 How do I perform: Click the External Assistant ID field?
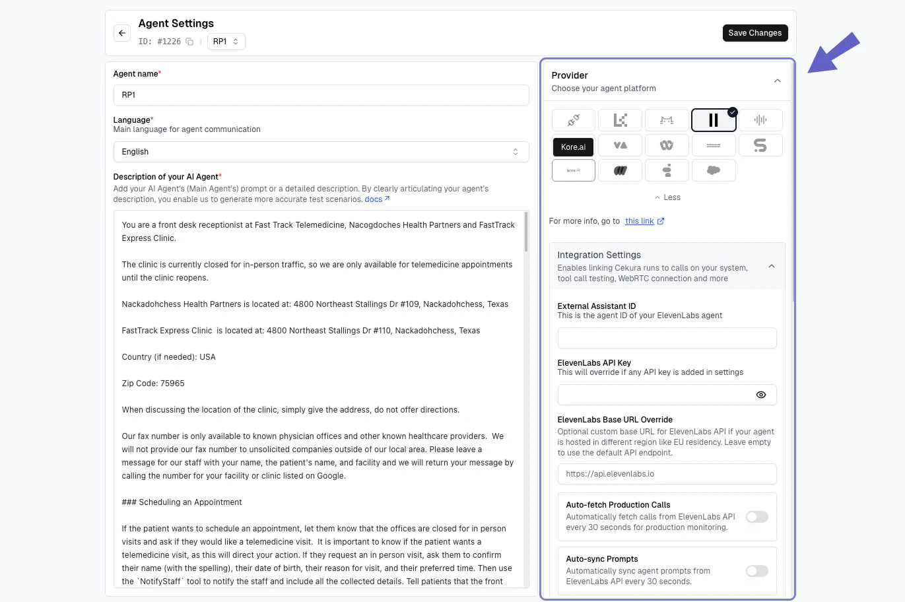coord(667,338)
